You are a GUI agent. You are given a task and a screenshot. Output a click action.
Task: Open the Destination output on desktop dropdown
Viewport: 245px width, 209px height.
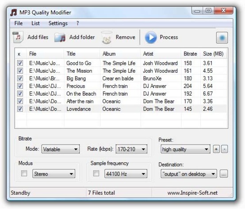[x=189, y=174]
